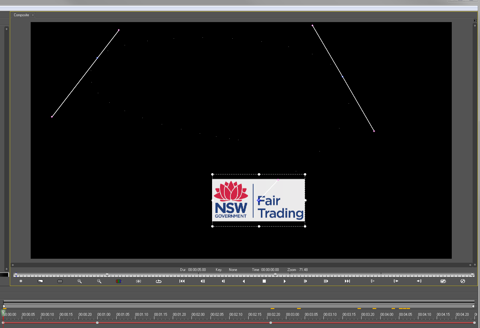Click the NSW Fair Trading logo in preview
The height and width of the screenshot is (328, 480).
pyautogui.click(x=258, y=200)
